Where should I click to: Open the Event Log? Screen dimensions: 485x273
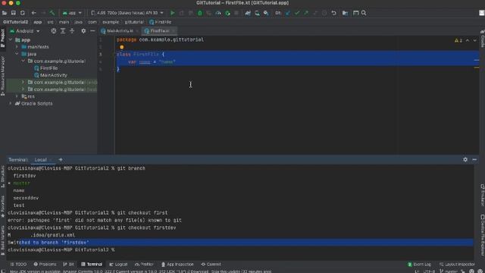[419, 265]
